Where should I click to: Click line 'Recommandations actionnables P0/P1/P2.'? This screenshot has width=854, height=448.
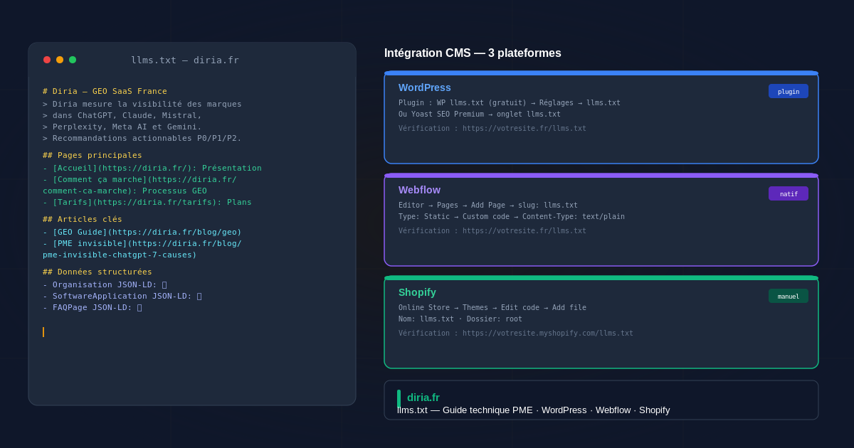coord(142,138)
